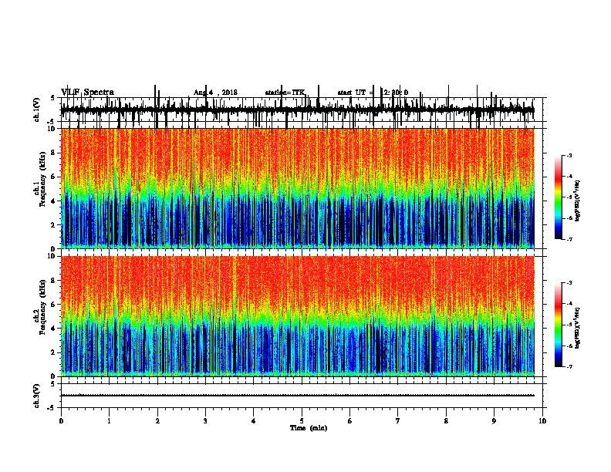This screenshot has height=472, width=611.
Task: Click time axis tick label '3'
Action: click(x=205, y=421)
